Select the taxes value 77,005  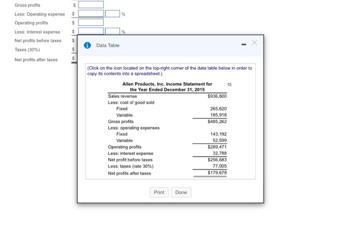(220, 166)
